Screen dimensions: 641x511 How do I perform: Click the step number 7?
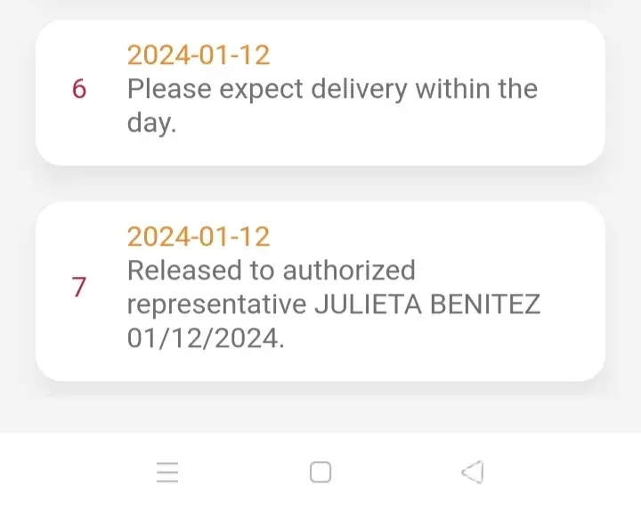[79, 287]
